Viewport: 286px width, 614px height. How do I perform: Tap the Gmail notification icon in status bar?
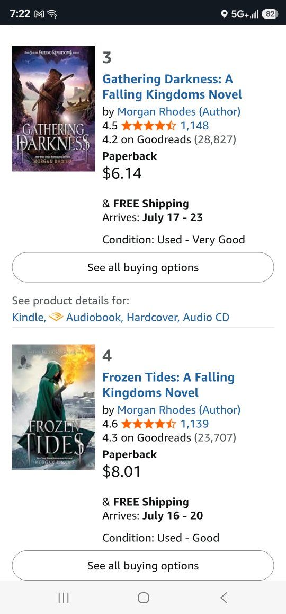(38, 14)
